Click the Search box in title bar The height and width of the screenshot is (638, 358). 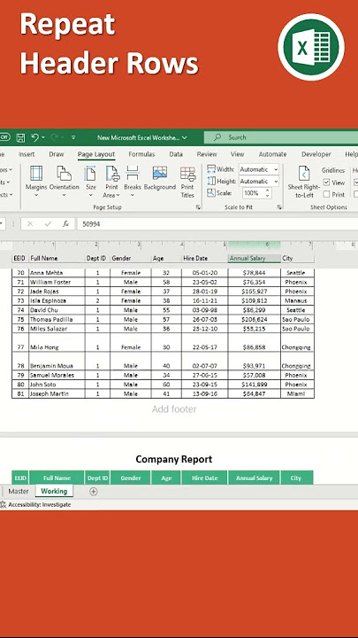pos(280,137)
